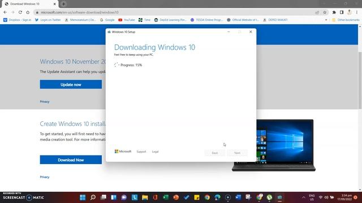Open Wi-Fi network tray icon
The height and width of the screenshot is (203, 362).
pos(321,197)
